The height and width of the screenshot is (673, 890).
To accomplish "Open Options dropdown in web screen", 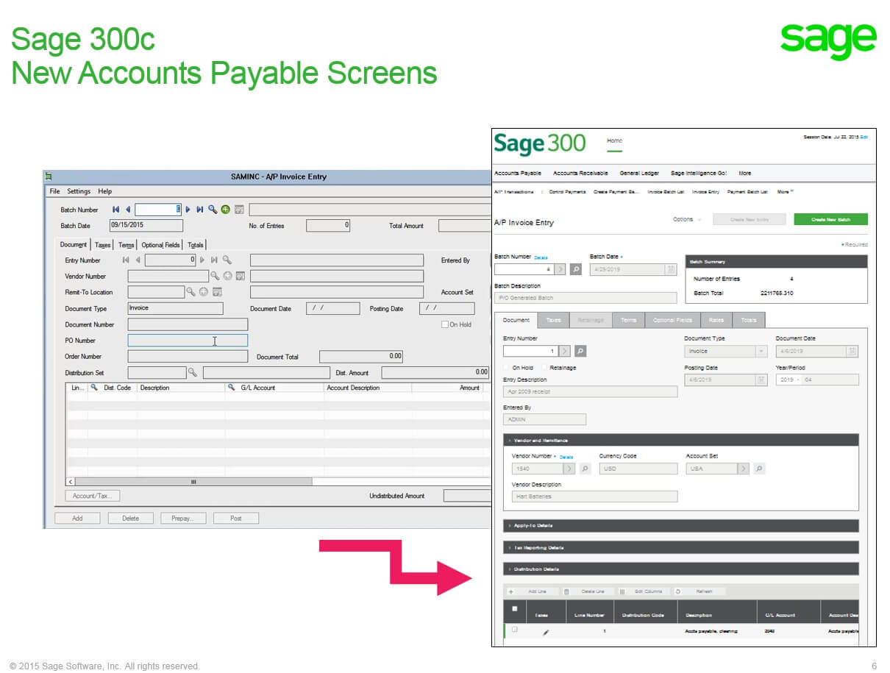I will click(x=687, y=219).
